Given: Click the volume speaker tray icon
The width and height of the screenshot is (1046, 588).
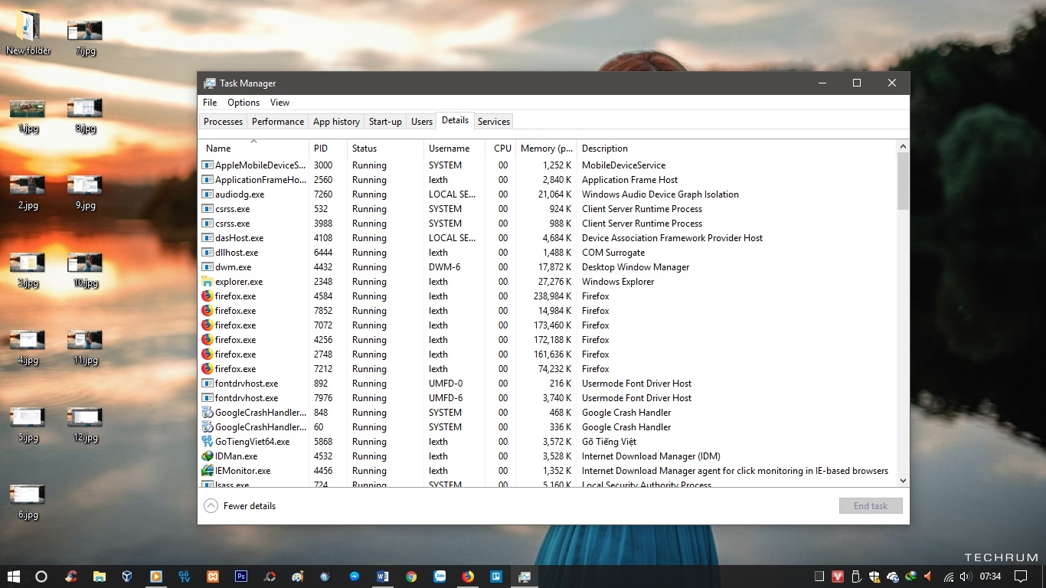Looking at the screenshot, I should [965, 577].
